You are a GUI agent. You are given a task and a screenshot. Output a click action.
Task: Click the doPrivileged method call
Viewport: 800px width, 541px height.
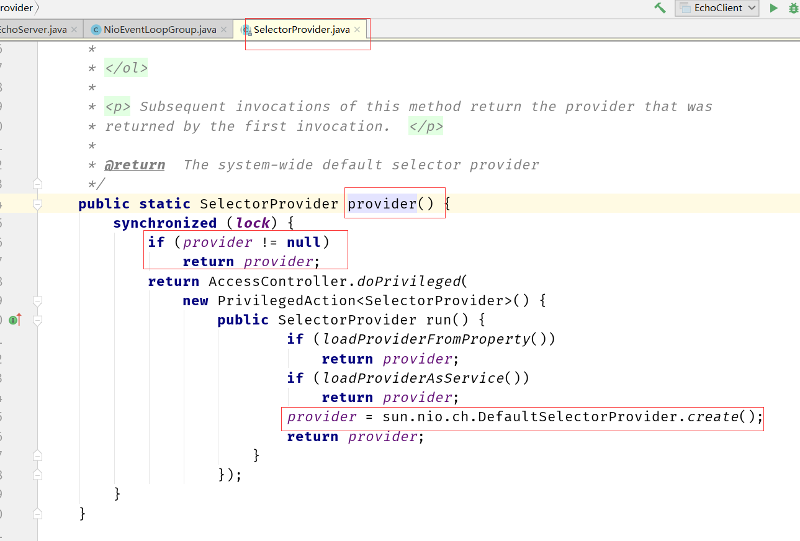[409, 281]
